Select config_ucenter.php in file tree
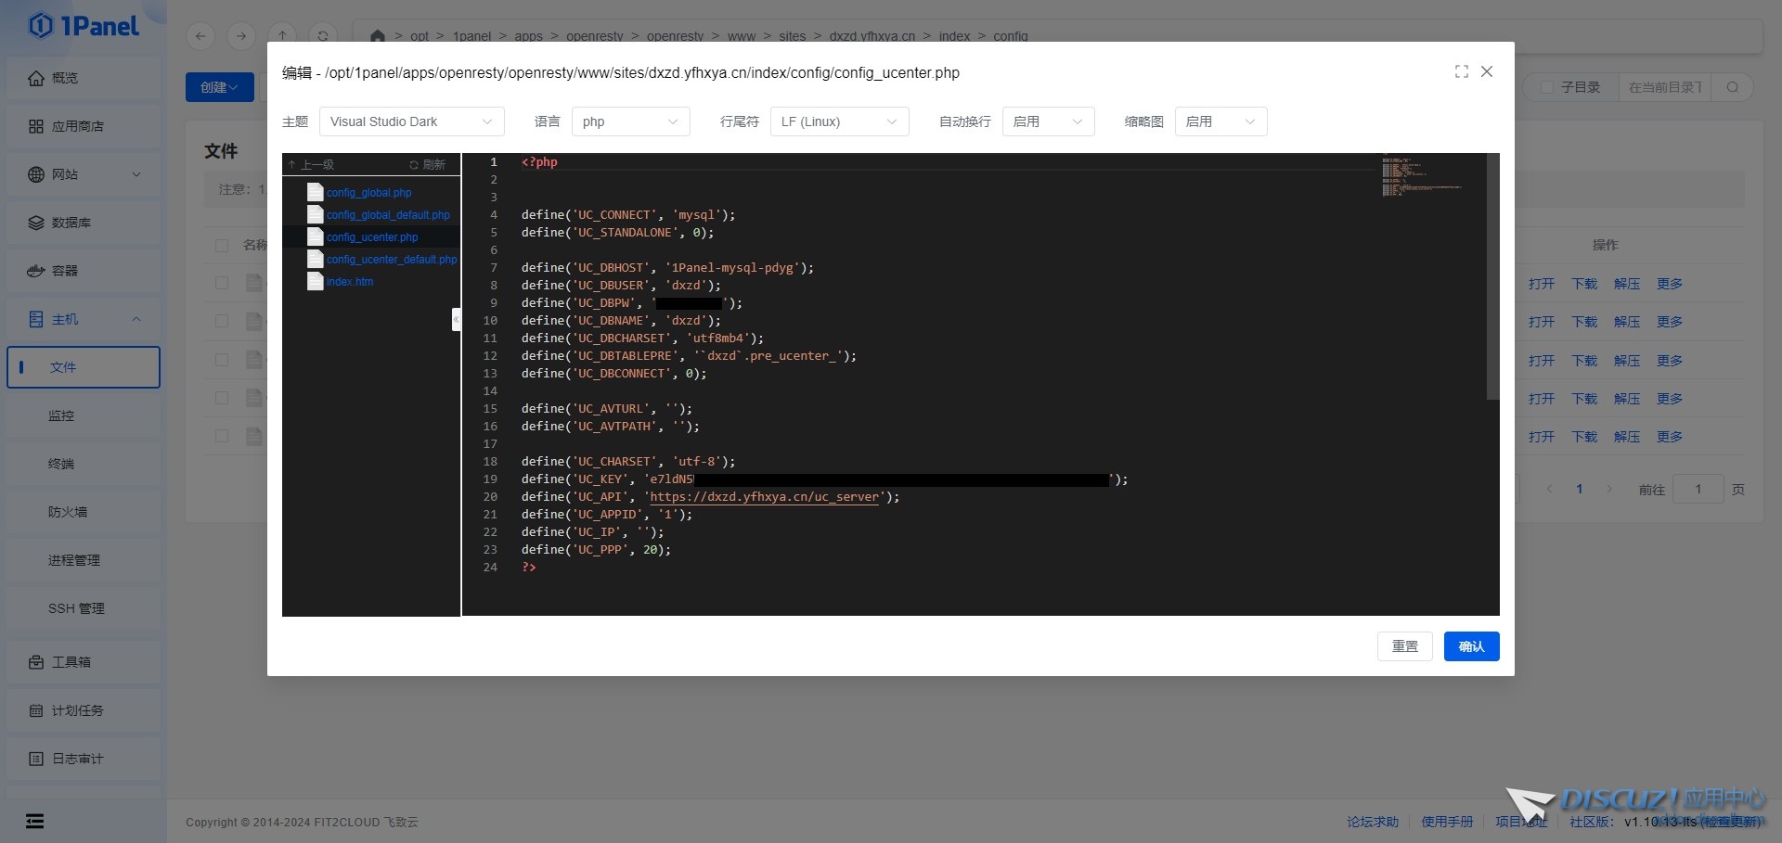 [x=372, y=237]
